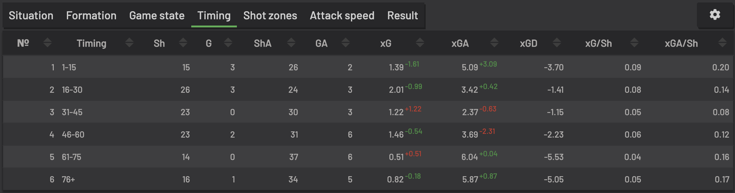735x193 pixels.
Task: Sort by xGA column sort icon
Action: (494, 43)
